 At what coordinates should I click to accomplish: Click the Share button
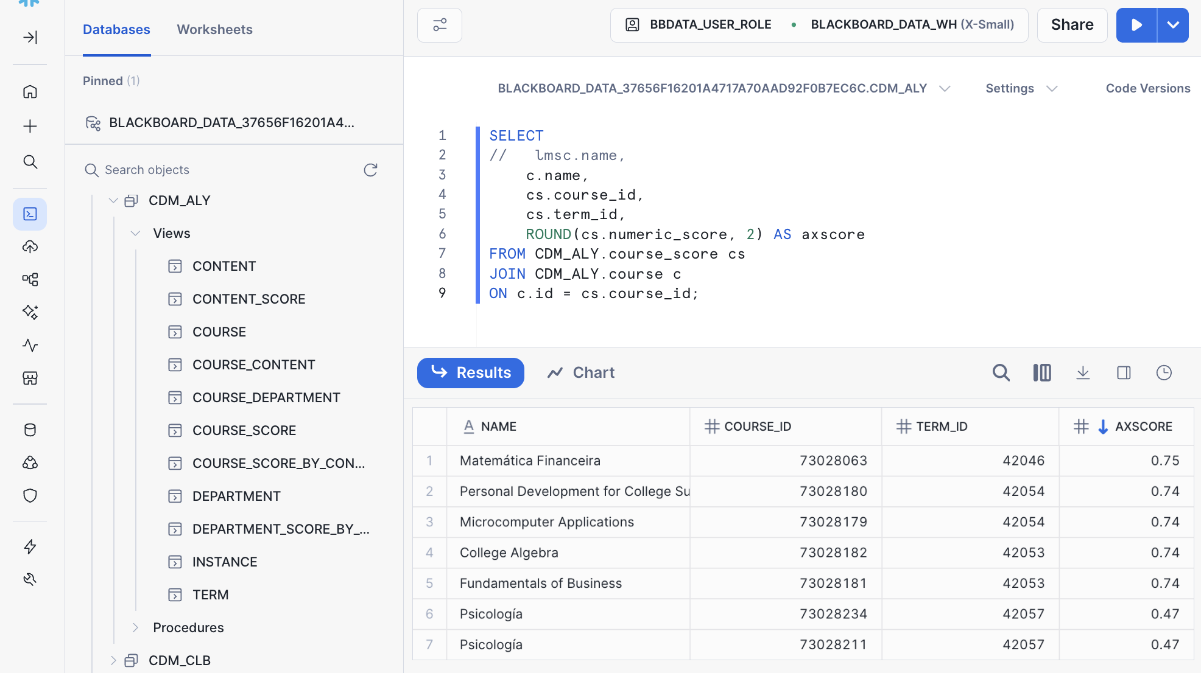pos(1072,25)
